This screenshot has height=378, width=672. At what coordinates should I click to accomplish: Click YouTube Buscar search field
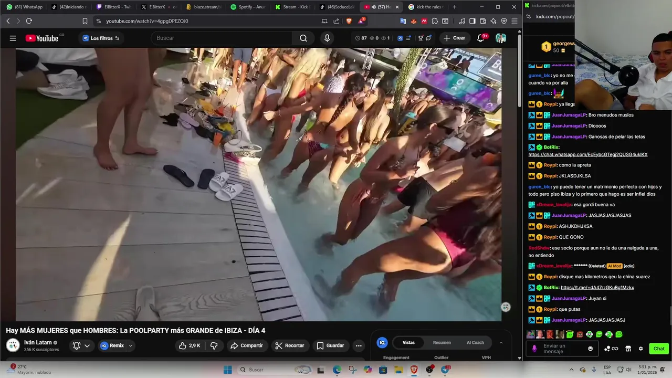click(x=222, y=38)
